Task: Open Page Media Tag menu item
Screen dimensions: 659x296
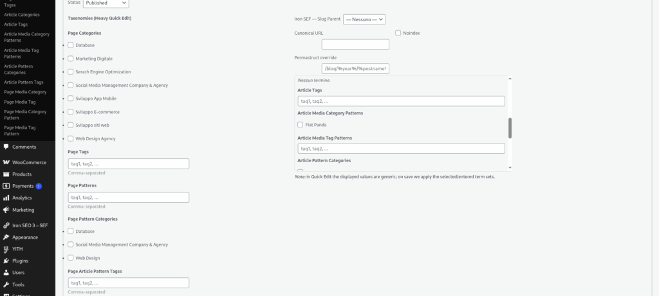Action: point(20,102)
